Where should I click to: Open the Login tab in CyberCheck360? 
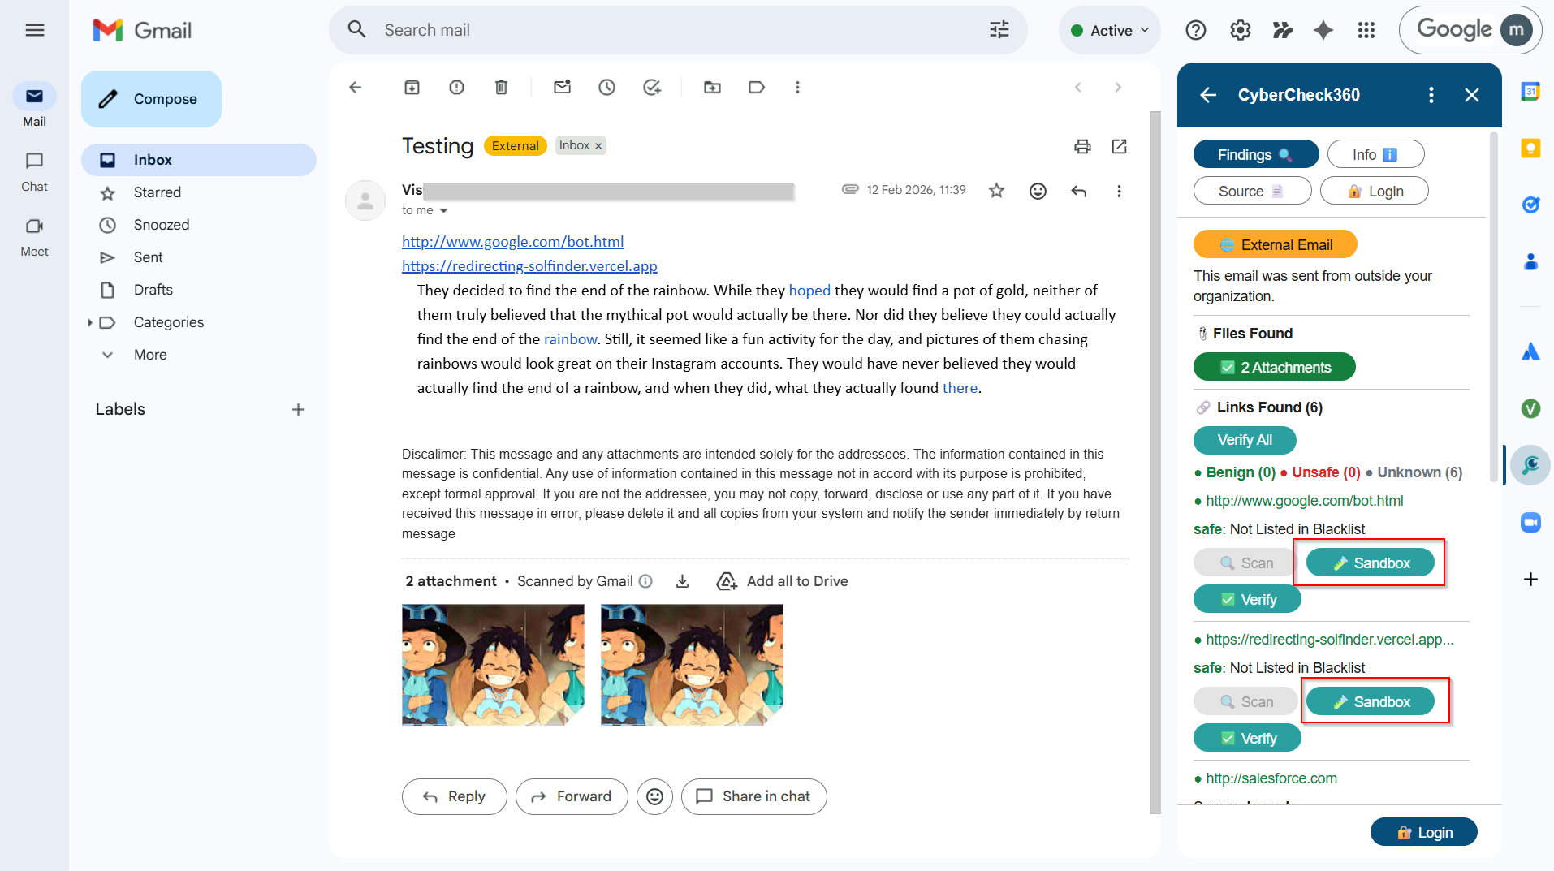point(1374,192)
